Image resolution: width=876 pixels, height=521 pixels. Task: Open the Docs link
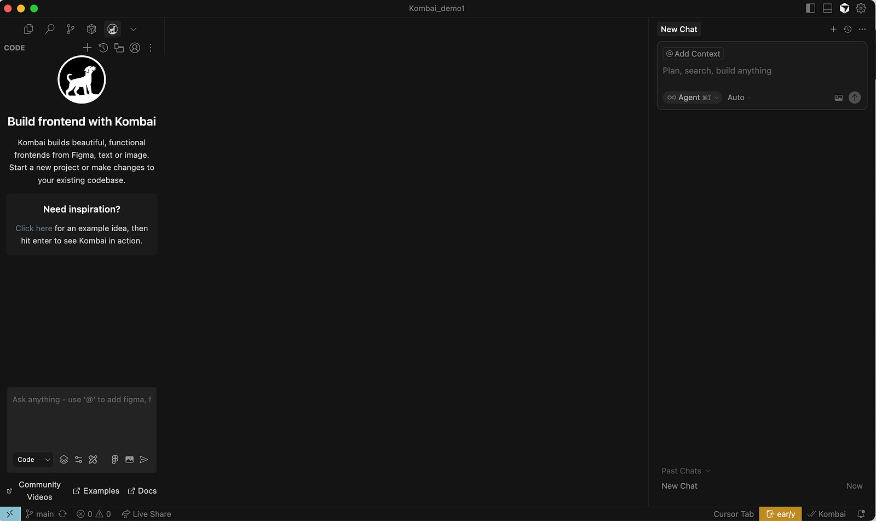point(142,491)
